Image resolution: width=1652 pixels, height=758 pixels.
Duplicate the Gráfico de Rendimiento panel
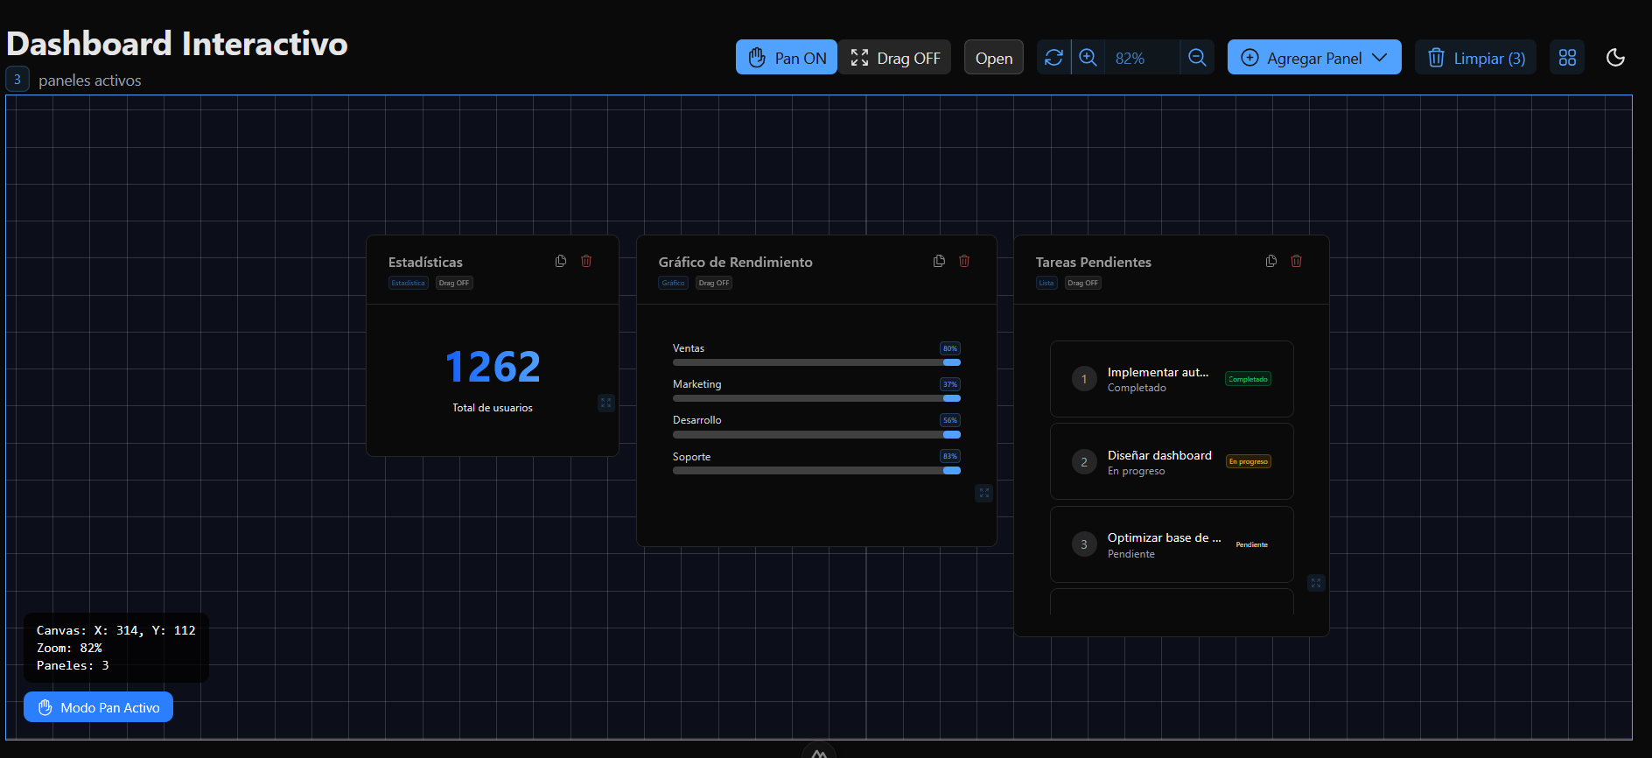(x=939, y=261)
